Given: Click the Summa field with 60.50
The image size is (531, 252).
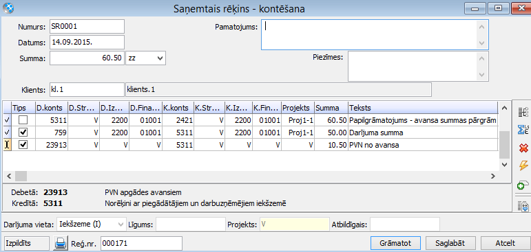Looking at the screenshot, I should coord(87,58).
